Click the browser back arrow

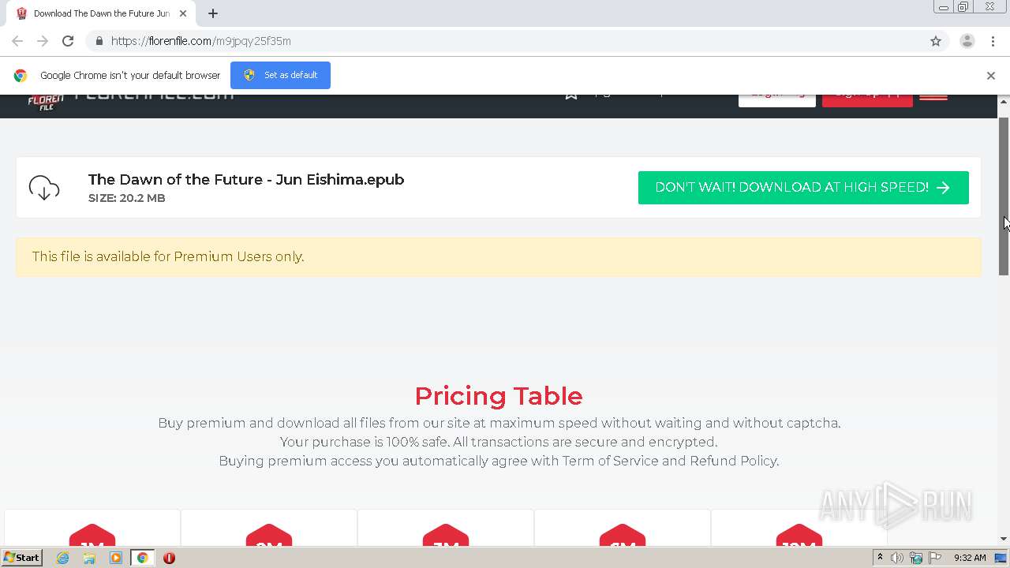coord(17,41)
